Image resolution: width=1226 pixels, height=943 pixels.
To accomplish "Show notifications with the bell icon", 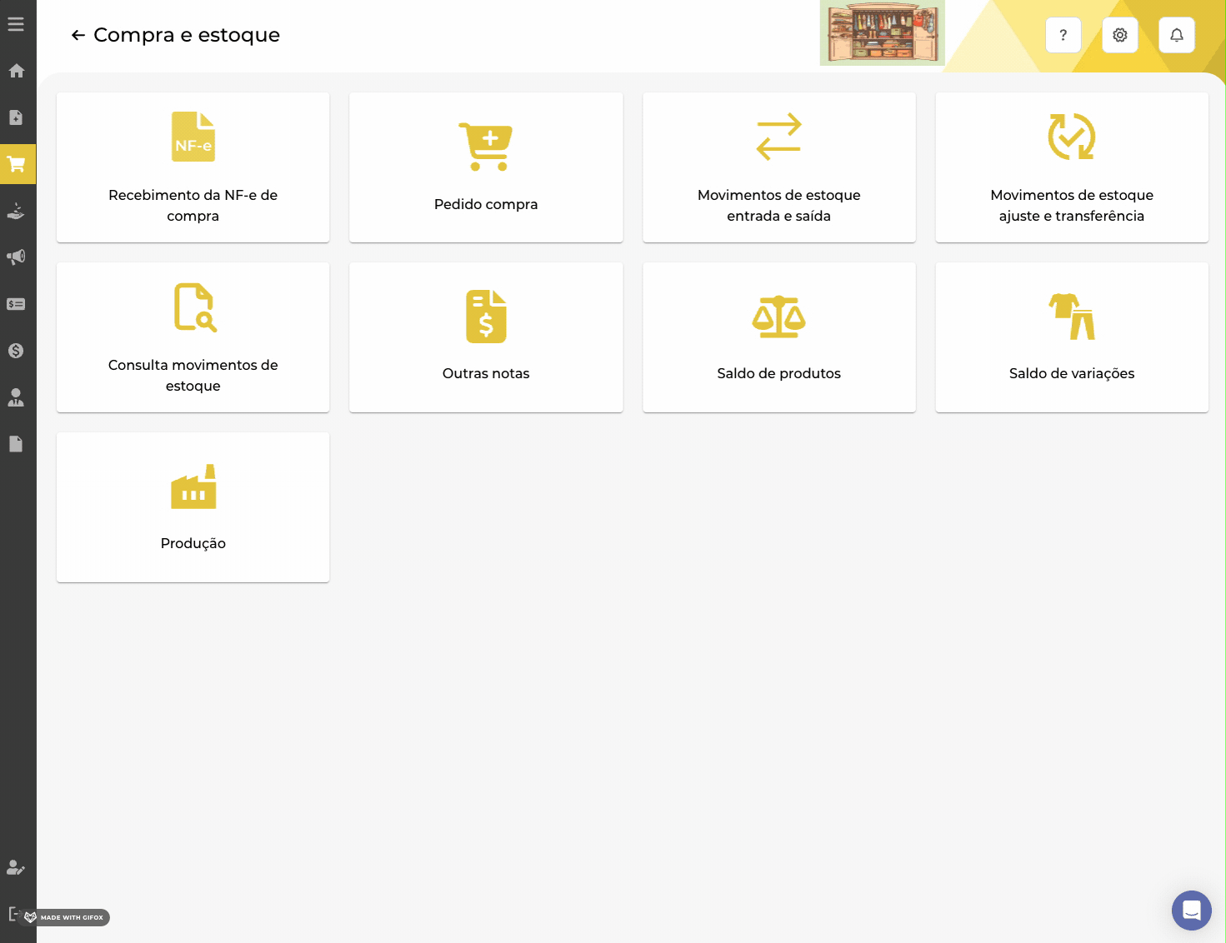I will click(1176, 35).
